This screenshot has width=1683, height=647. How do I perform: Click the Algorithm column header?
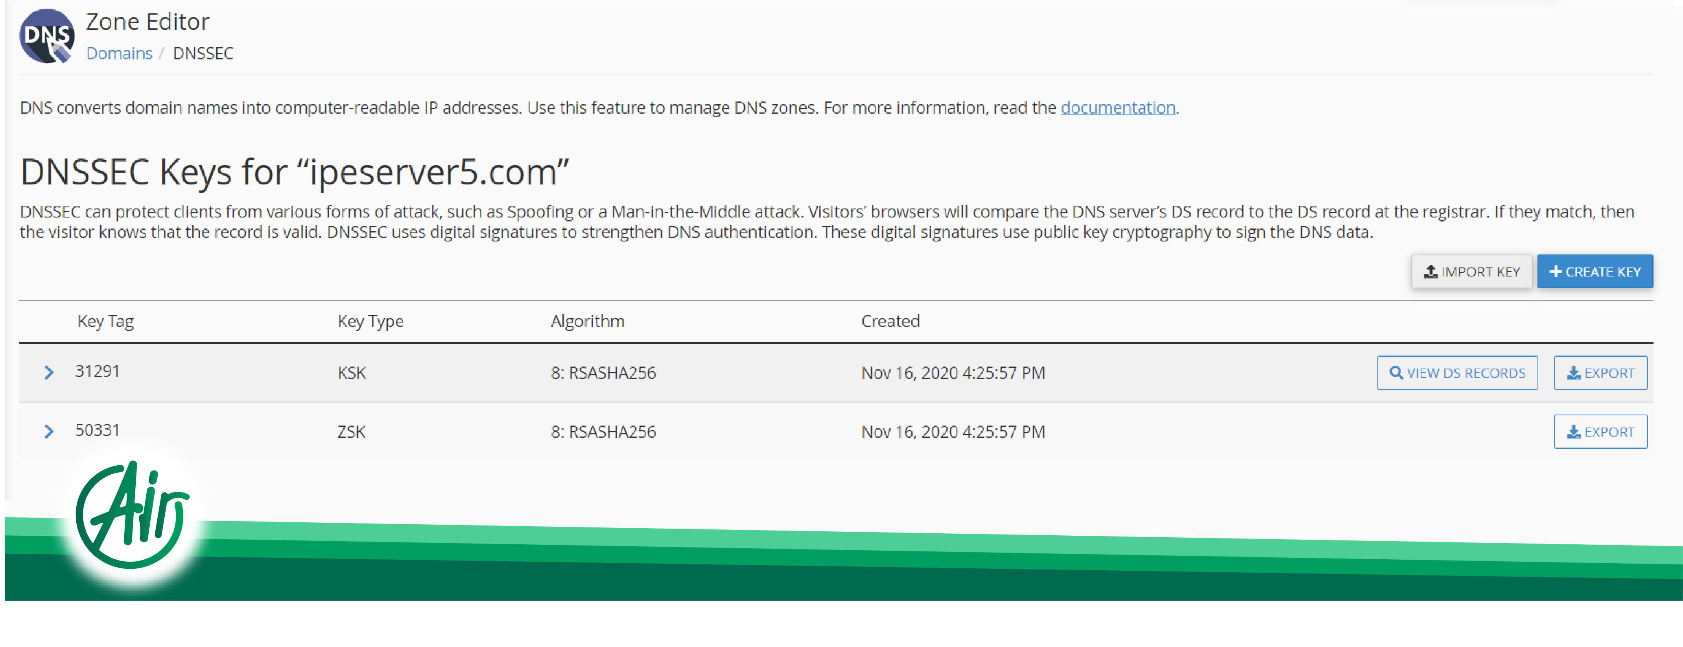(587, 321)
